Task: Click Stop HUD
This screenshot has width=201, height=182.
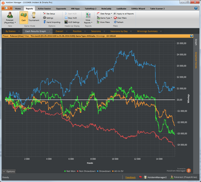Action: [x=71, y=18]
